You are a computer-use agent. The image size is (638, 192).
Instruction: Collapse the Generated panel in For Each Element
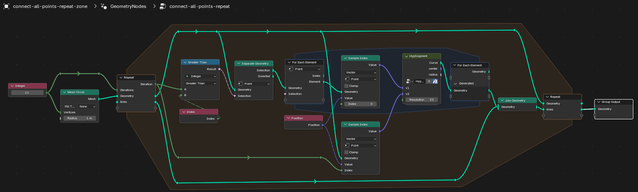455,84
